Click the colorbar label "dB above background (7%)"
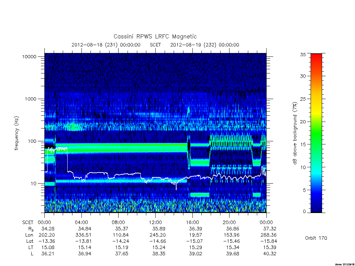355x266 pixels. (295, 133)
